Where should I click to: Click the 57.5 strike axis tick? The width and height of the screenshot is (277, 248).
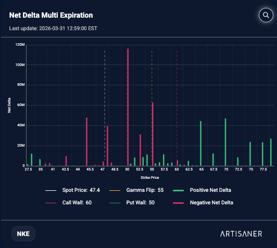tap(165, 169)
